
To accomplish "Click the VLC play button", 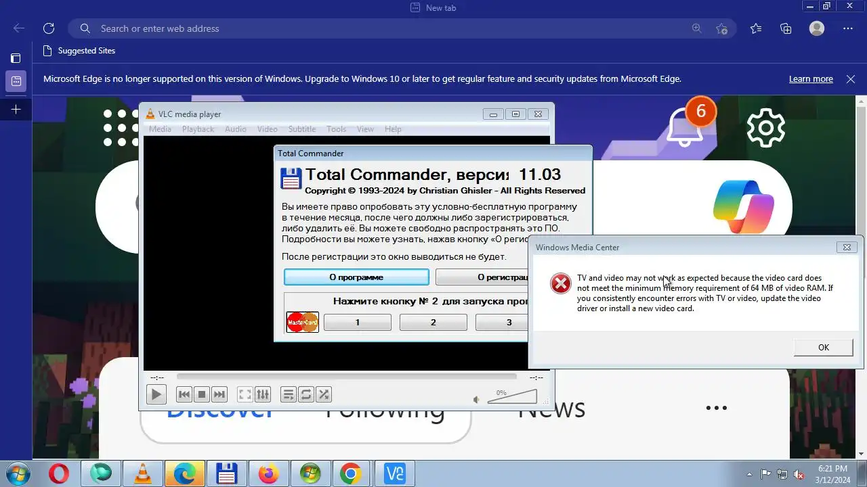I will [x=156, y=394].
